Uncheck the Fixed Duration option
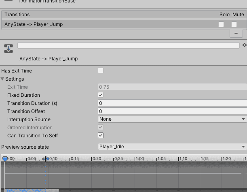This screenshot has width=247, height=192. (101, 95)
